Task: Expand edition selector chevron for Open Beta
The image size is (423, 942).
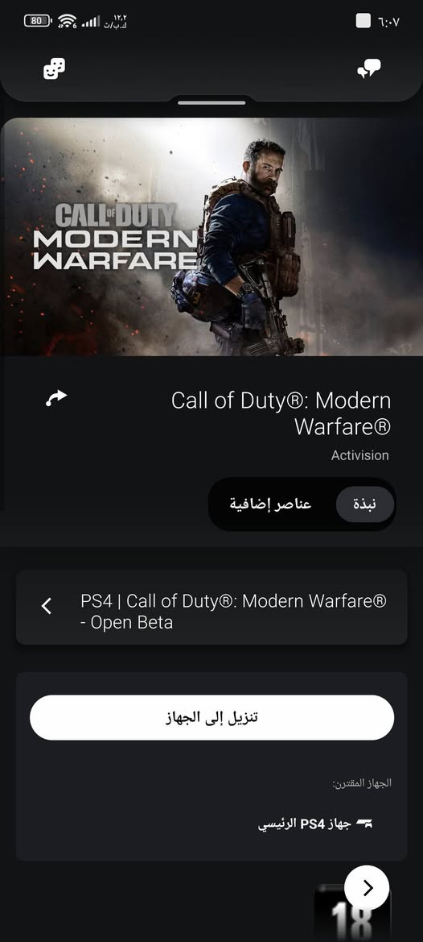Action: point(47,607)
